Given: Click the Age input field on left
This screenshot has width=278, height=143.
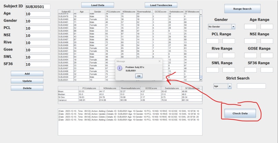Looking at the screenshot, I should click(38, 14).
